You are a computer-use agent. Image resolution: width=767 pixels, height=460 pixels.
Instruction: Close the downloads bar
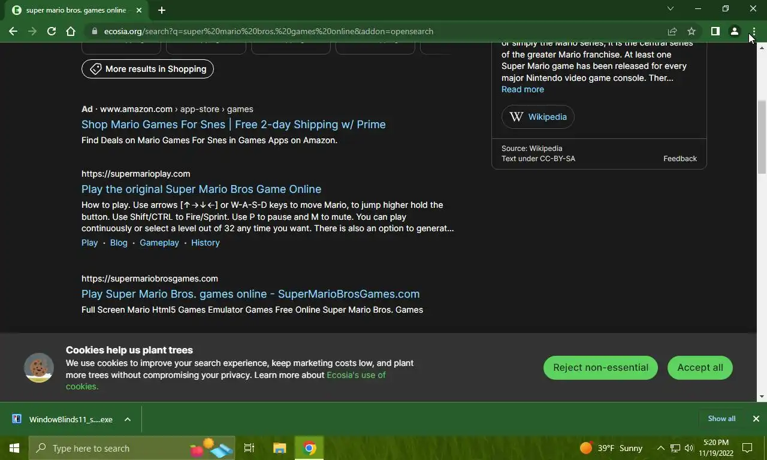756,419
